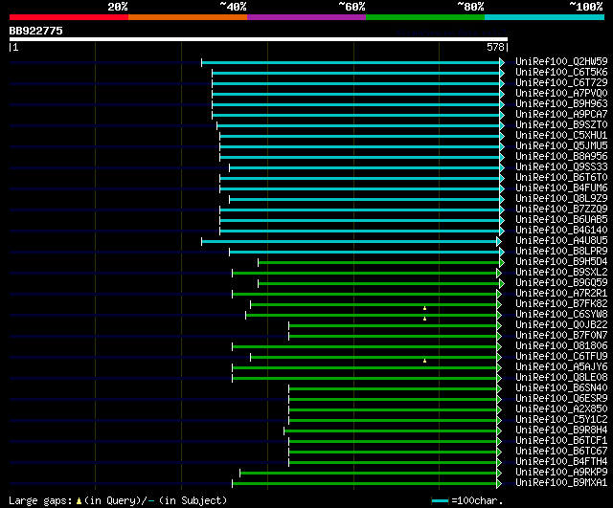Click the UniRef100_A9PCA7 label
Screen dimensions: 613x508
point(561,115)
